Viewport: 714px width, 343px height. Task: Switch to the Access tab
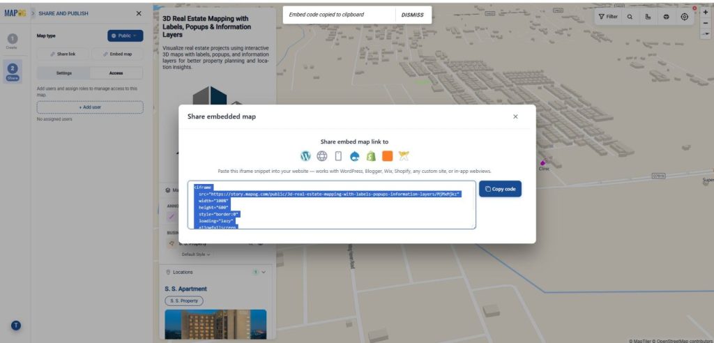pos(116,73)
